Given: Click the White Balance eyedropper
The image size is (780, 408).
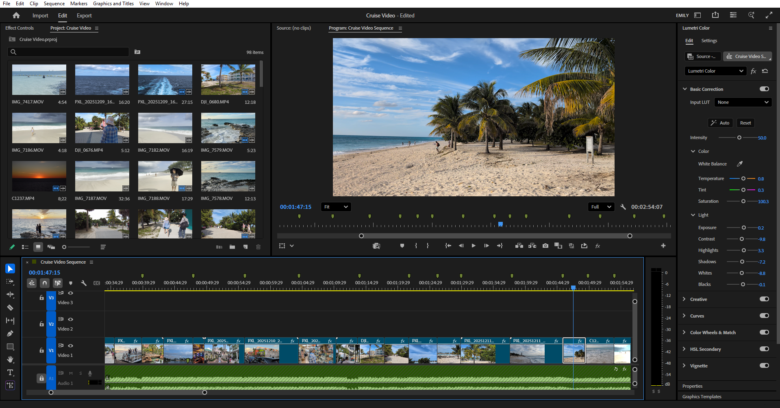Looking at the screenshot, I should 740,164.
